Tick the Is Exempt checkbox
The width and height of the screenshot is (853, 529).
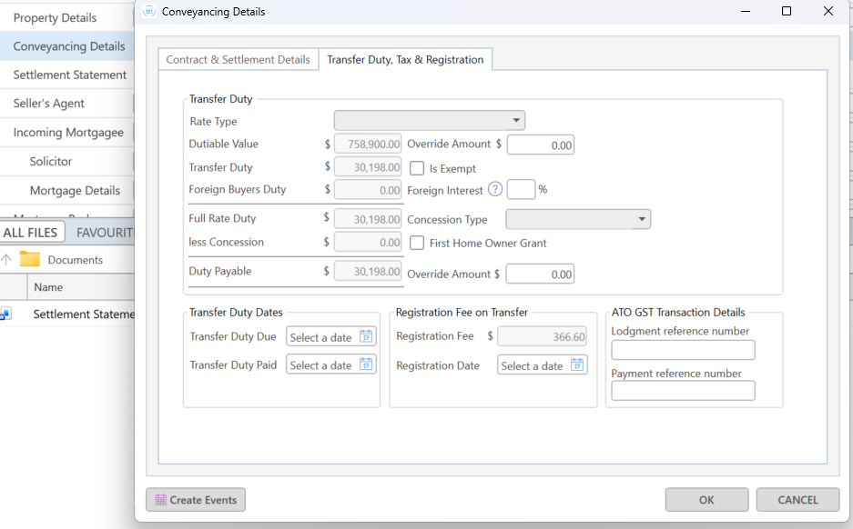(418, 168)
